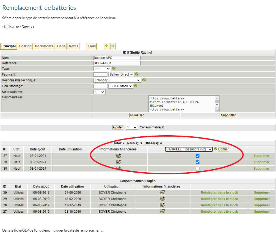Image resolution: width=276 pixels, height=239 pixels.
Task: Open the Documents tab
Action: click(x=44, y=46)
